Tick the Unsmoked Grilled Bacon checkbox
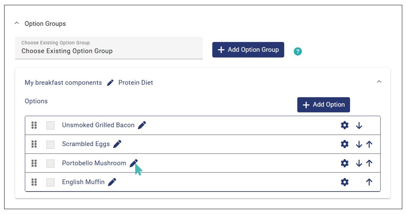This screenshot has height=214, width=406. click(50, 125)
